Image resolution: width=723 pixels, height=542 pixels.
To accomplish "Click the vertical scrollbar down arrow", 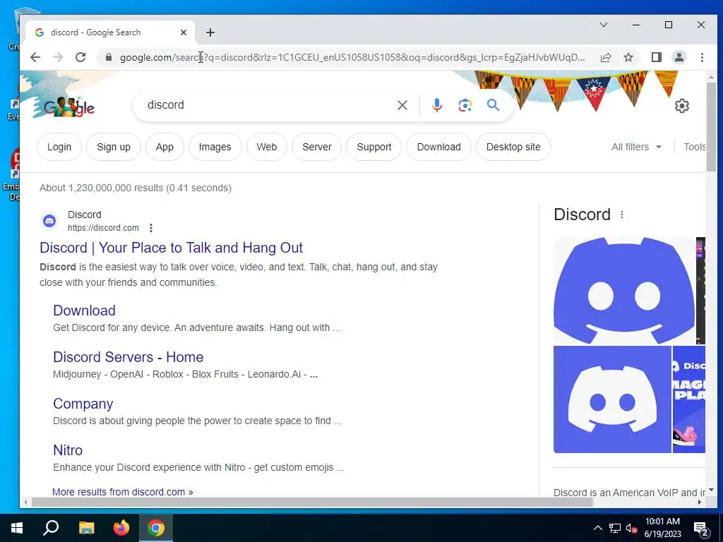I will pyautogui.click(x=711, y=490).
